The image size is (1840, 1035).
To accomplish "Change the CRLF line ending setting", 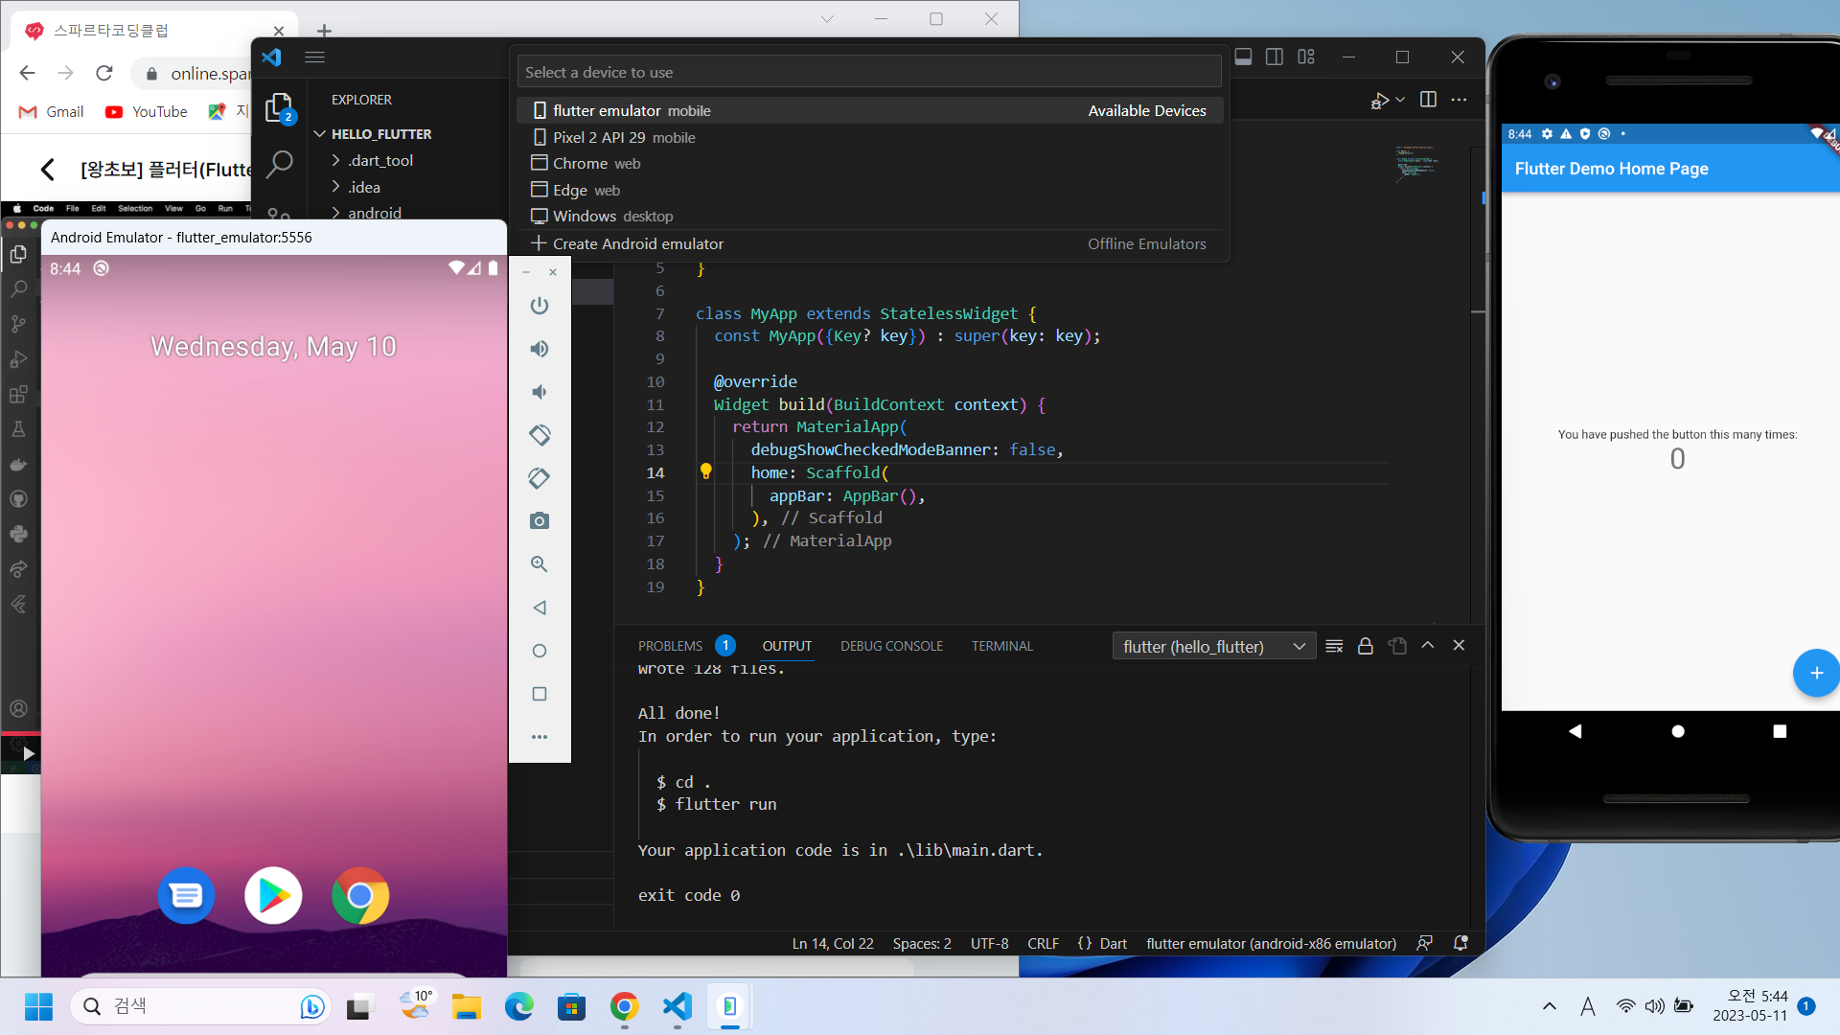I will click(x=1043, y=943).
